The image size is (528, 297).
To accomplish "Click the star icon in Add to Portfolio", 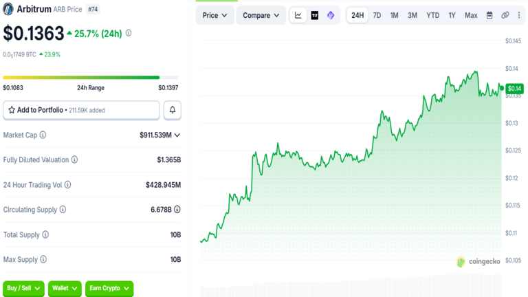I will pos(12,110).
